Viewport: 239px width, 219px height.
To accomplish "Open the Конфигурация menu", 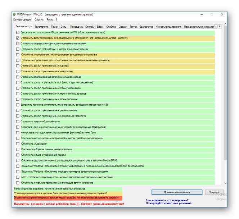I will 22,19.
